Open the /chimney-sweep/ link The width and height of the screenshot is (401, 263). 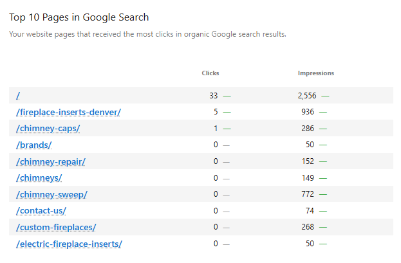coord(51,194)
